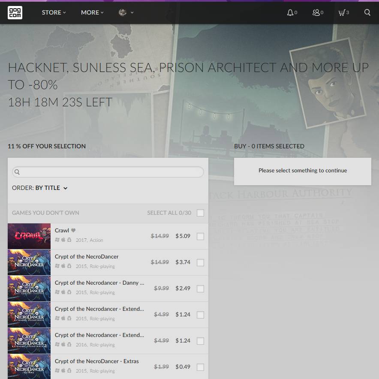Open Crypt of the Necrodancer - Danny title
The height and width of the screenshot is (379, 379).
coord(99,283)
